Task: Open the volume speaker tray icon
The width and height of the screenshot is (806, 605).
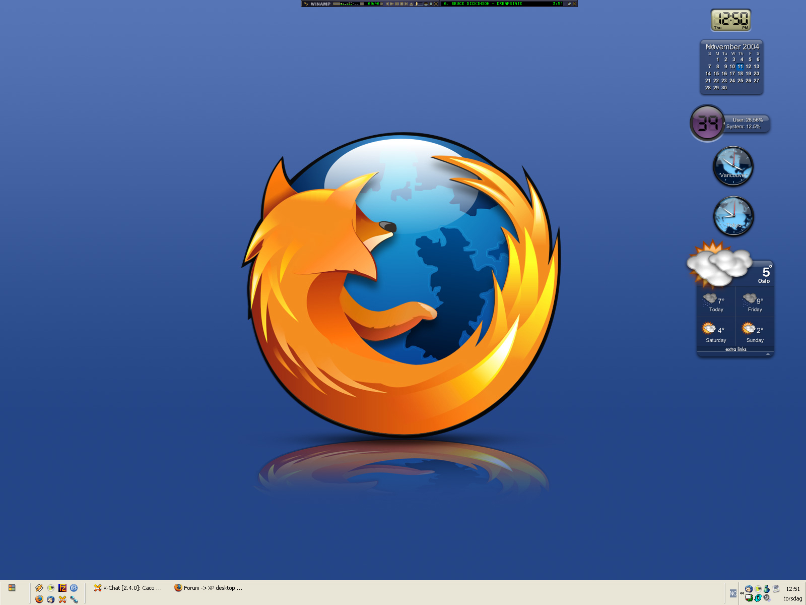Action: coord(767,598)
